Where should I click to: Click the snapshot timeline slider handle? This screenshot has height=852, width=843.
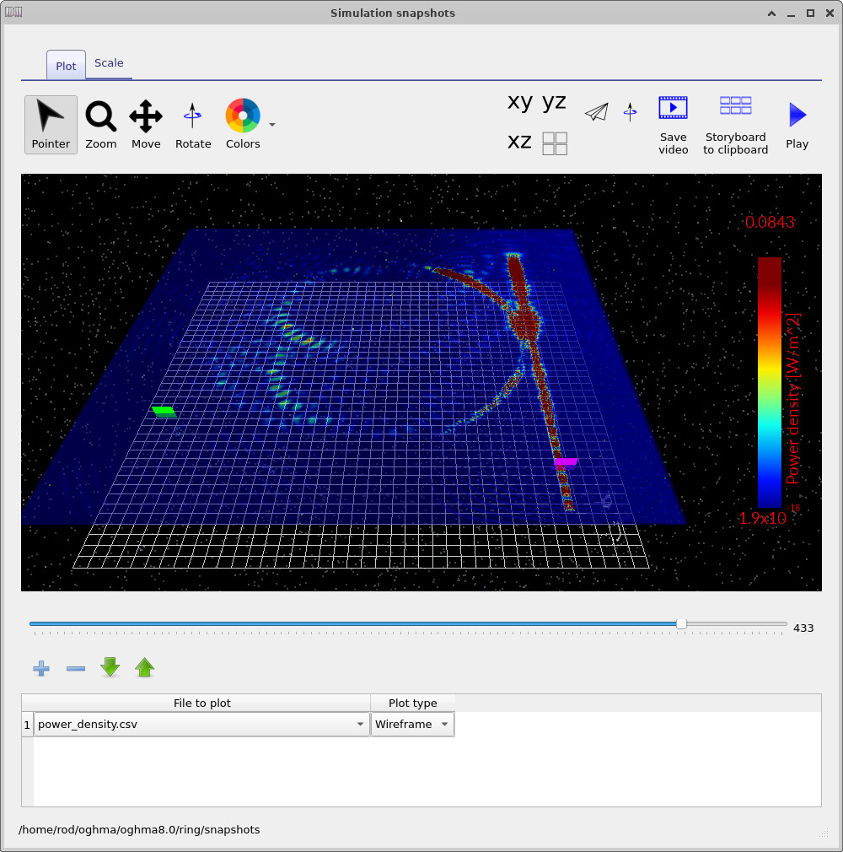[681, 624]
